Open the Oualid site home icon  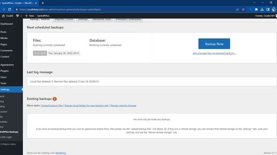[x=7, y=15]
